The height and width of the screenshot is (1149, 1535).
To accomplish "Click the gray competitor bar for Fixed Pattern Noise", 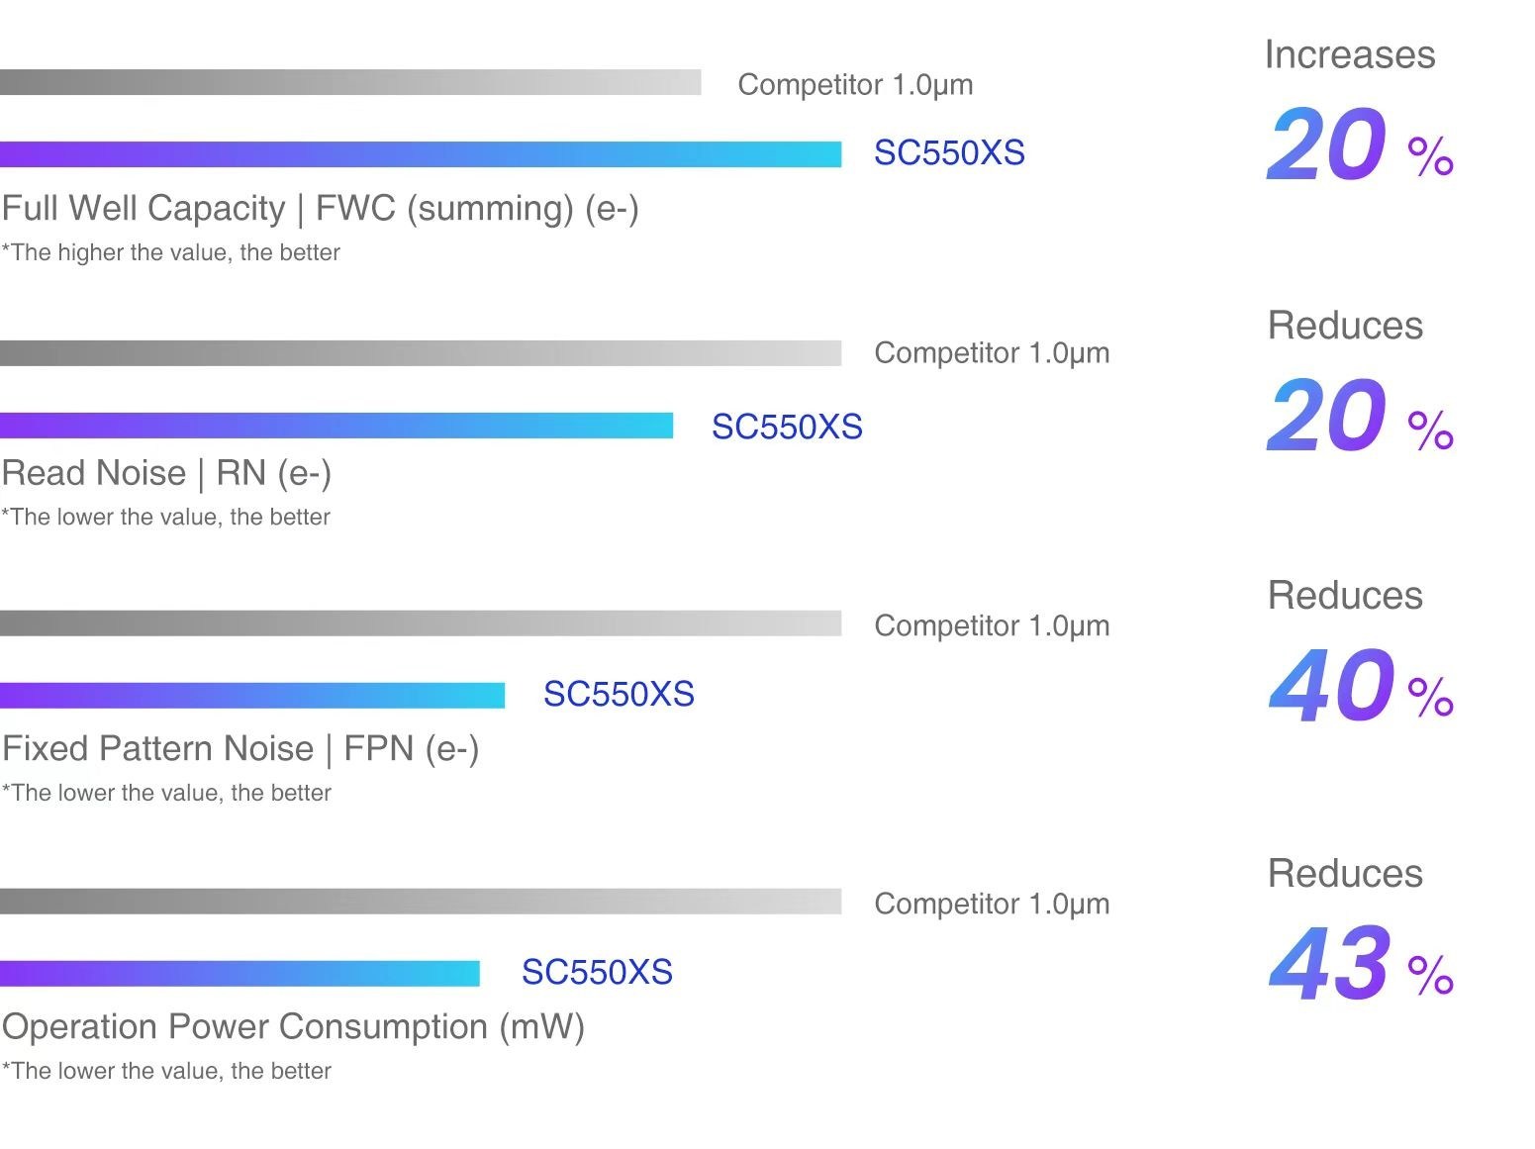I will 421,623.
